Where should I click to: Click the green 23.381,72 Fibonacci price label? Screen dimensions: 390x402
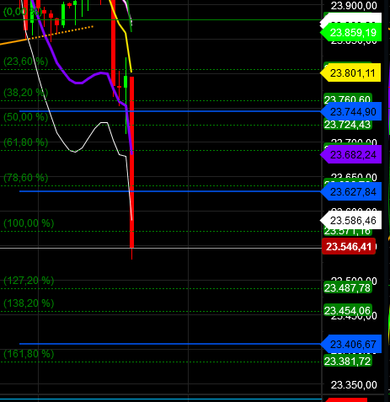click(x=348, y=361)
